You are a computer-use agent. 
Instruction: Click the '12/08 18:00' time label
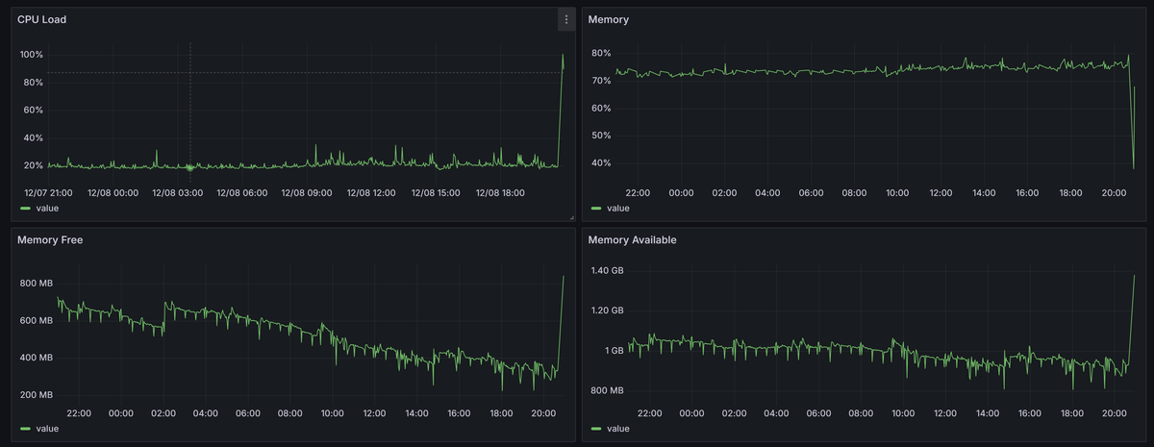[501, 192]
